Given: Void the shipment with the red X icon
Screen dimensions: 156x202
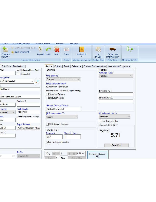Looking at the screenshot, I should [56, 50].
